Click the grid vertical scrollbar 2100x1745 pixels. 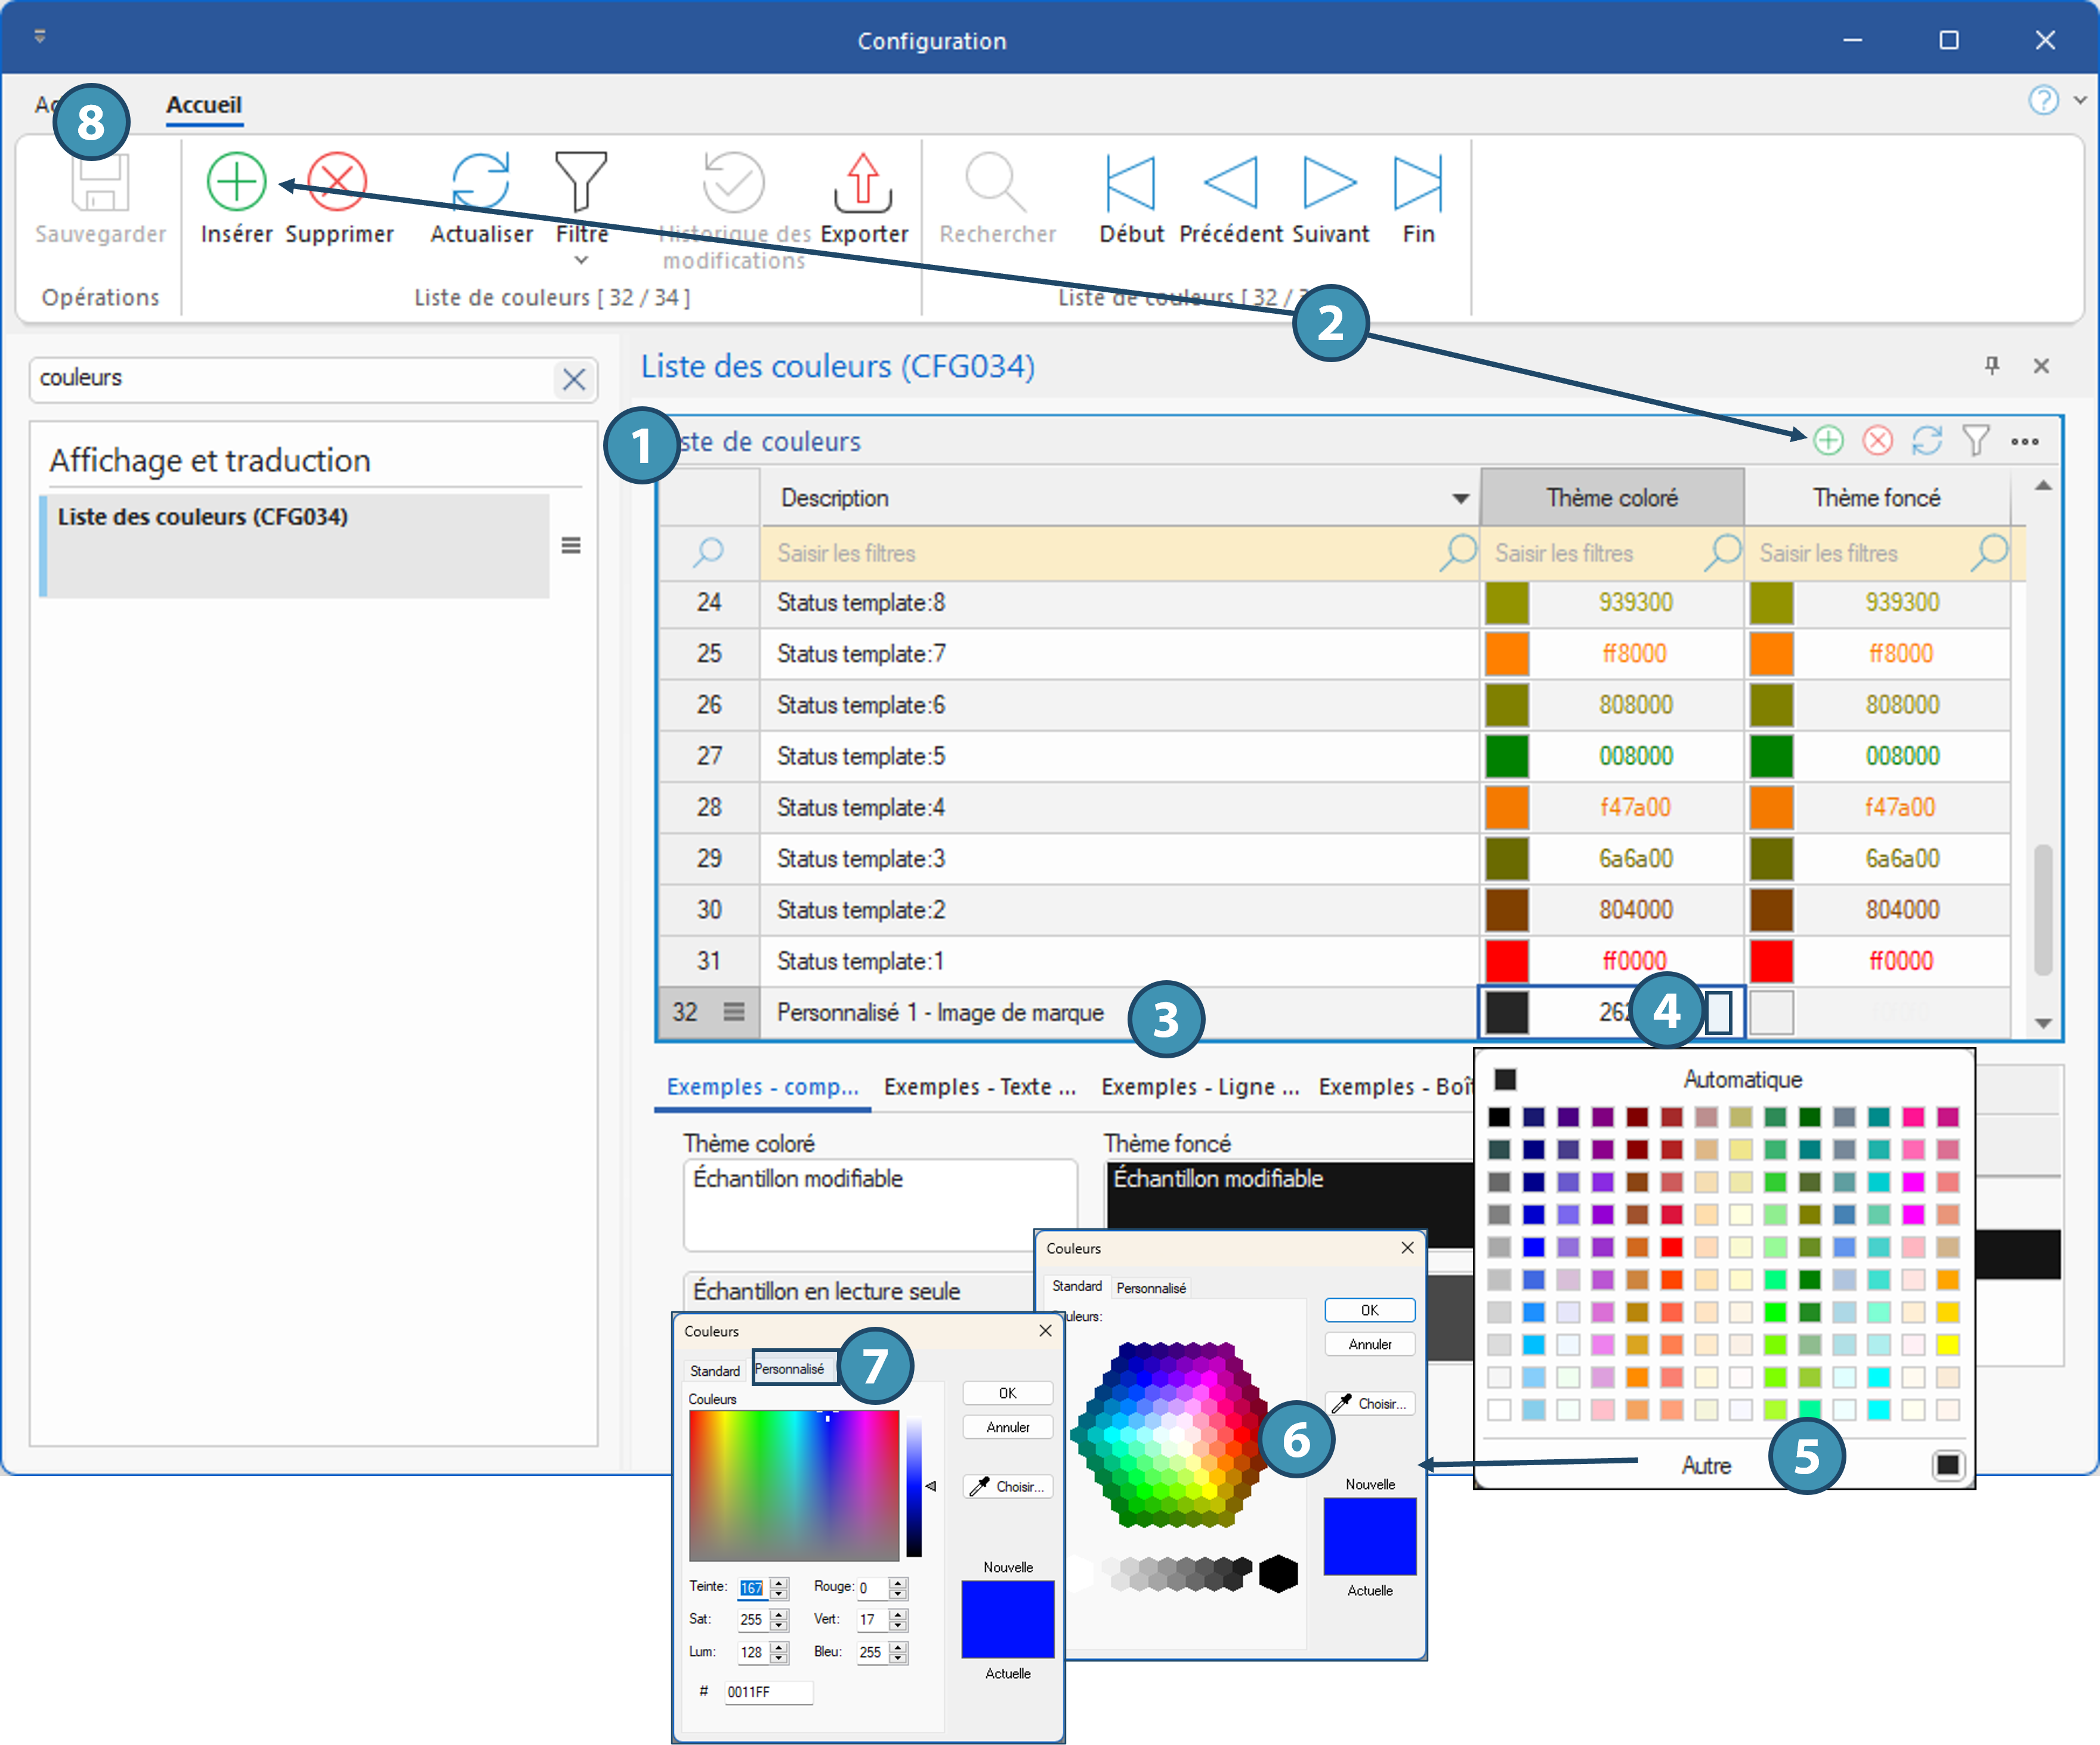[x=2043, y=910]
